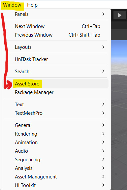Open the Audio submenu

[55, 151]
